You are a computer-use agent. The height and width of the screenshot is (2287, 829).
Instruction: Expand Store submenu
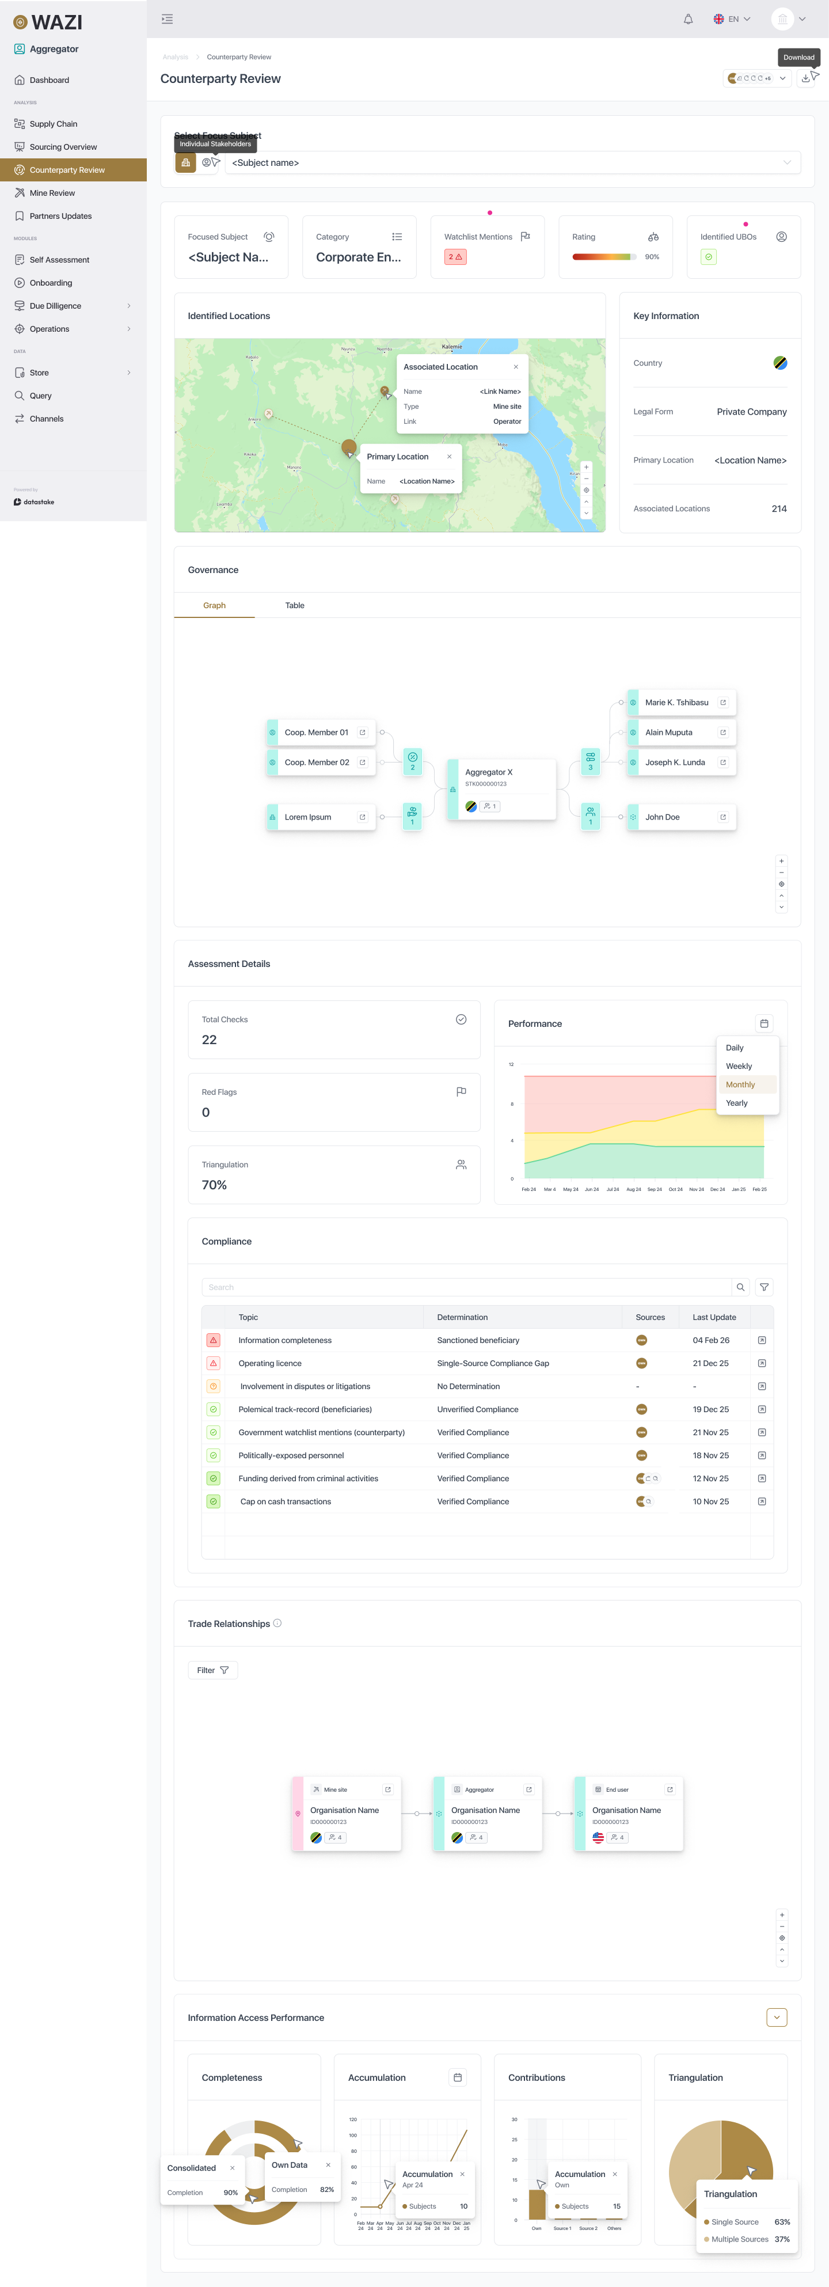click(129, 373)
